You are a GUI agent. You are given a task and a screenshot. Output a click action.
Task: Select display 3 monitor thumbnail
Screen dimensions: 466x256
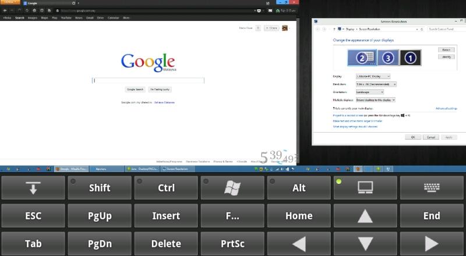point(388,58)
